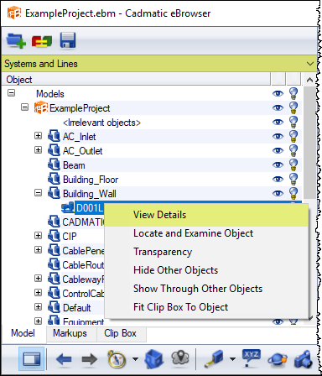Toggle light bulb for Building_Floor
This screenshot has height=376, width=322.
(x=293, y=179)
